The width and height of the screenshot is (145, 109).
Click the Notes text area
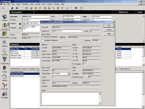click(x=70, y=99)
